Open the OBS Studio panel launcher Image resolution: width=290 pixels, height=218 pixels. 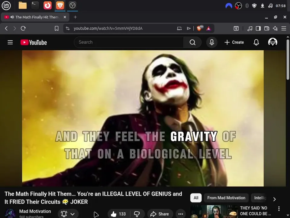pos(72,5)
